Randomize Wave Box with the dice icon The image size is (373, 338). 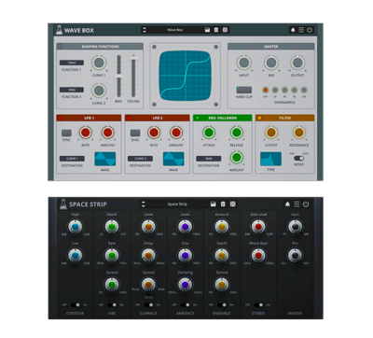tap(226, 30)
